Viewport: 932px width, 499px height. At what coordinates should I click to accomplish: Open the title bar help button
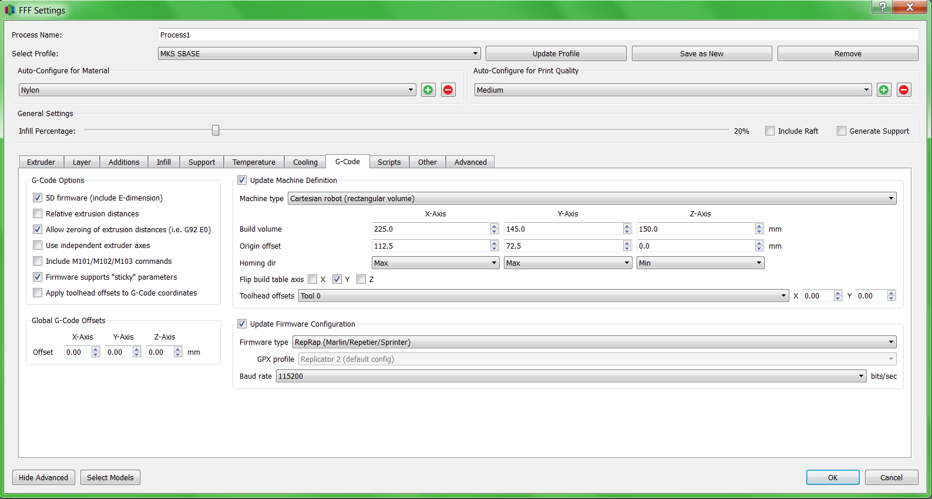[881, 7]
